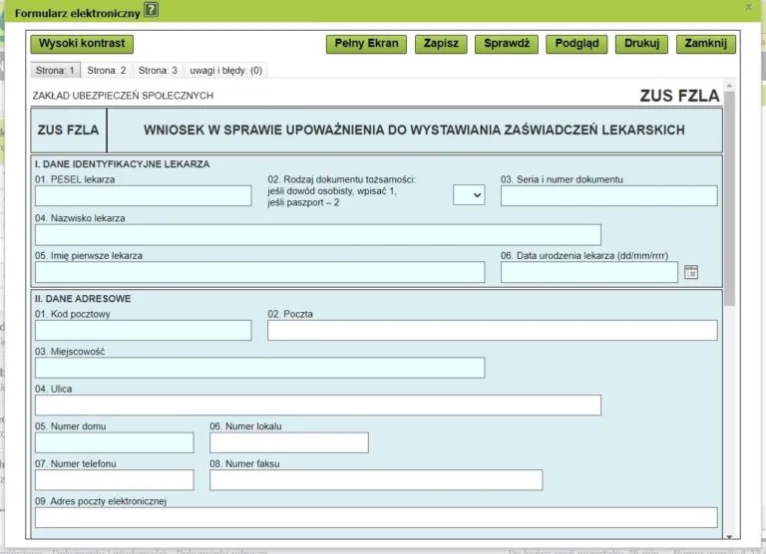766x554 pixels.
Task: Click '02. Rodzaj dokumentu tożsamości' label
Action: [x=342, y=179]
